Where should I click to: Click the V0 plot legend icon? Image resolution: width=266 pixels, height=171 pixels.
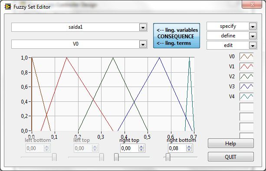tap(246, 57)
